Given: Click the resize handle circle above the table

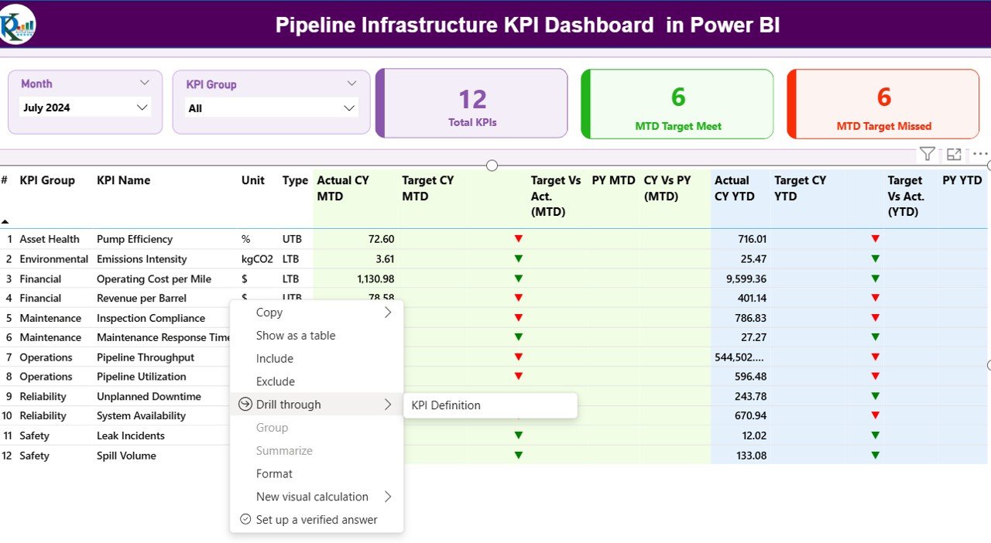Looking at the screenshot, I should click(x=492, y=166).
